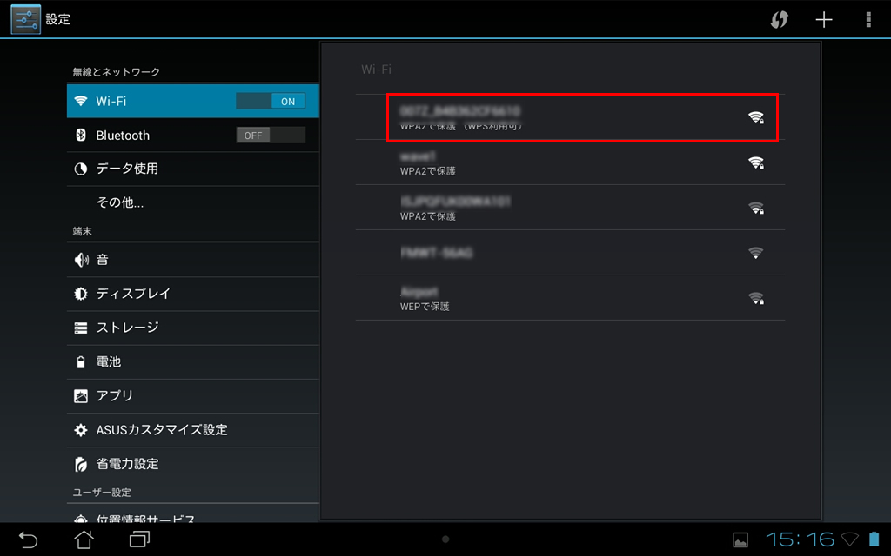Tap the recent apps button
This screenshot has height=556, width=891.
(139, 539)
